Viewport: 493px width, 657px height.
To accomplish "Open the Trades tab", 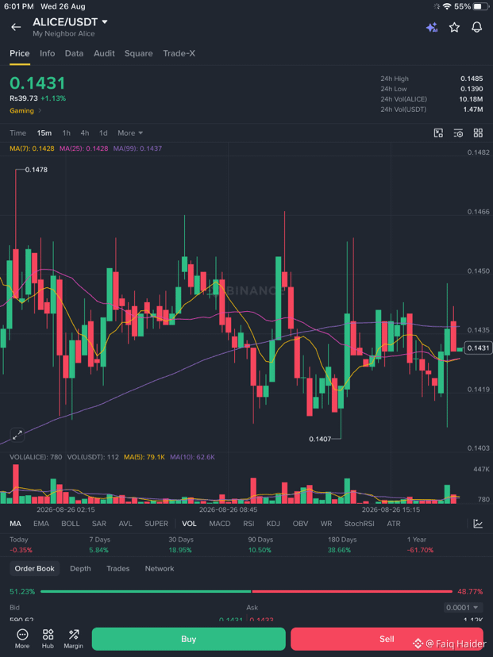I will (x=117, y=569).
